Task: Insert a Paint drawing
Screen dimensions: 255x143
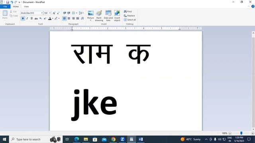Action: coord(99,15)
